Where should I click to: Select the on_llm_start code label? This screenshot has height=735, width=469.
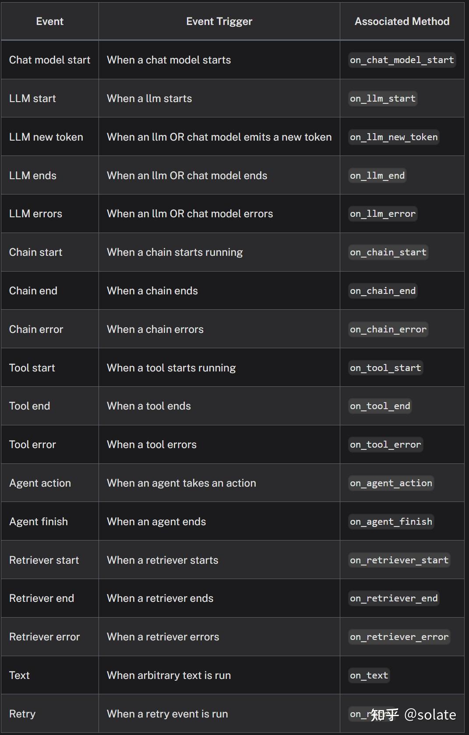coord(383,99)
